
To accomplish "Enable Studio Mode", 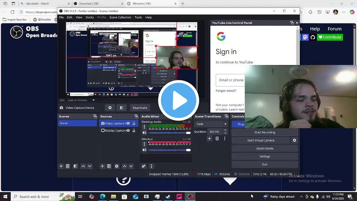I will tap(265, 149).
